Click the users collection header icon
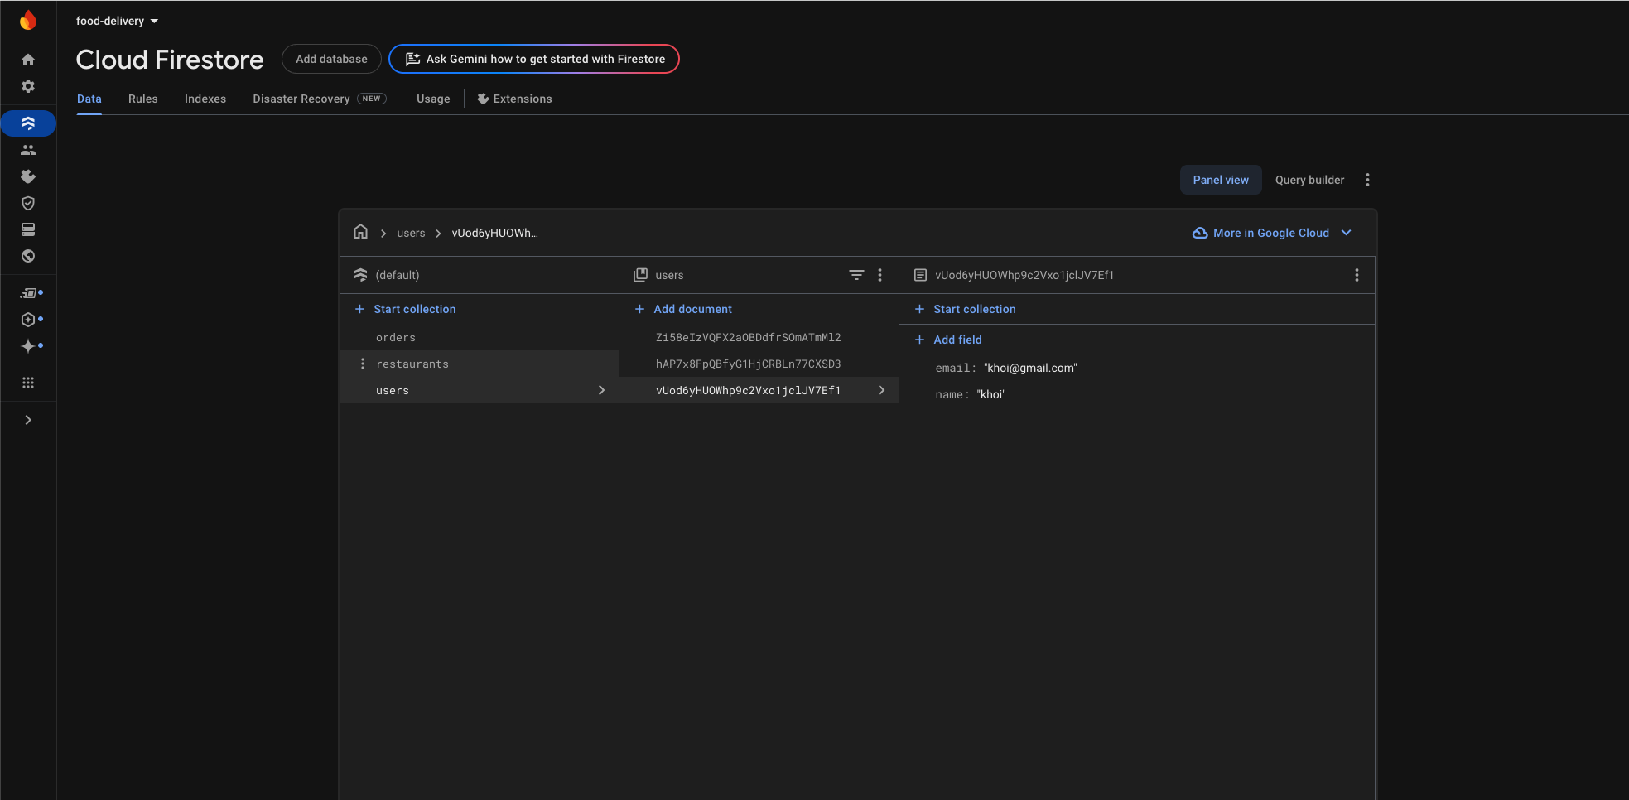Viewport: 1629px width, 800px height. pos(640,275)
